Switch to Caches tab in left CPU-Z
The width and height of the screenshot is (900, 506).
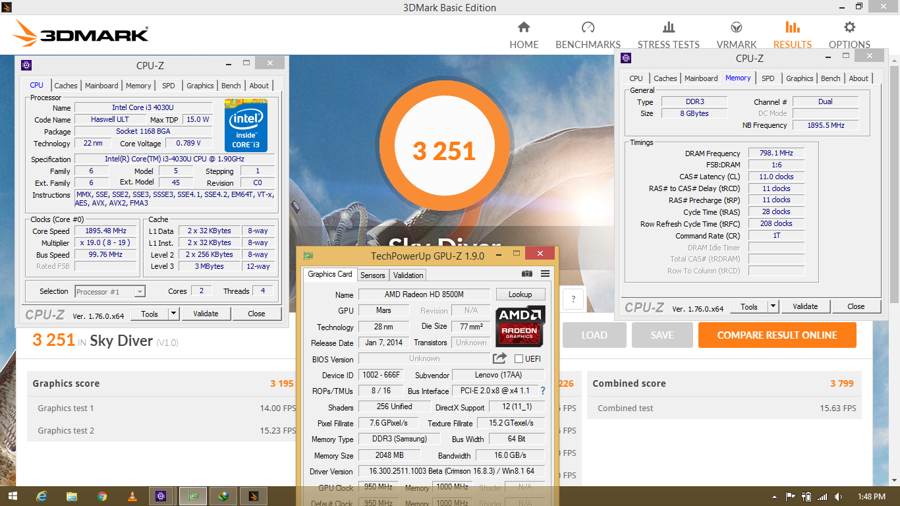(66, 86)
